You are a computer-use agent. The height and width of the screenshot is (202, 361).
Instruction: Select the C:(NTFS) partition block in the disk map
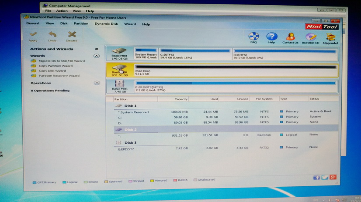pyautogui.click(x=195, y=54)
